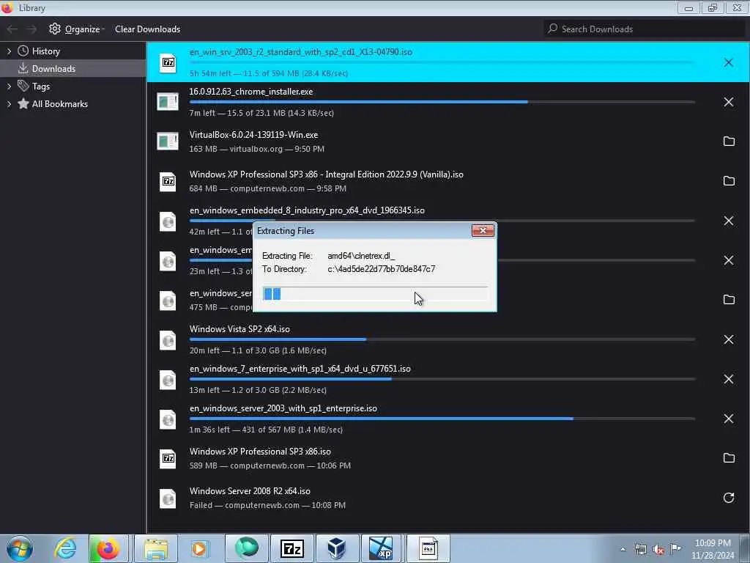Click the network tray icon
This screenshot has height=563, width=750.
[x=640, y=550]
